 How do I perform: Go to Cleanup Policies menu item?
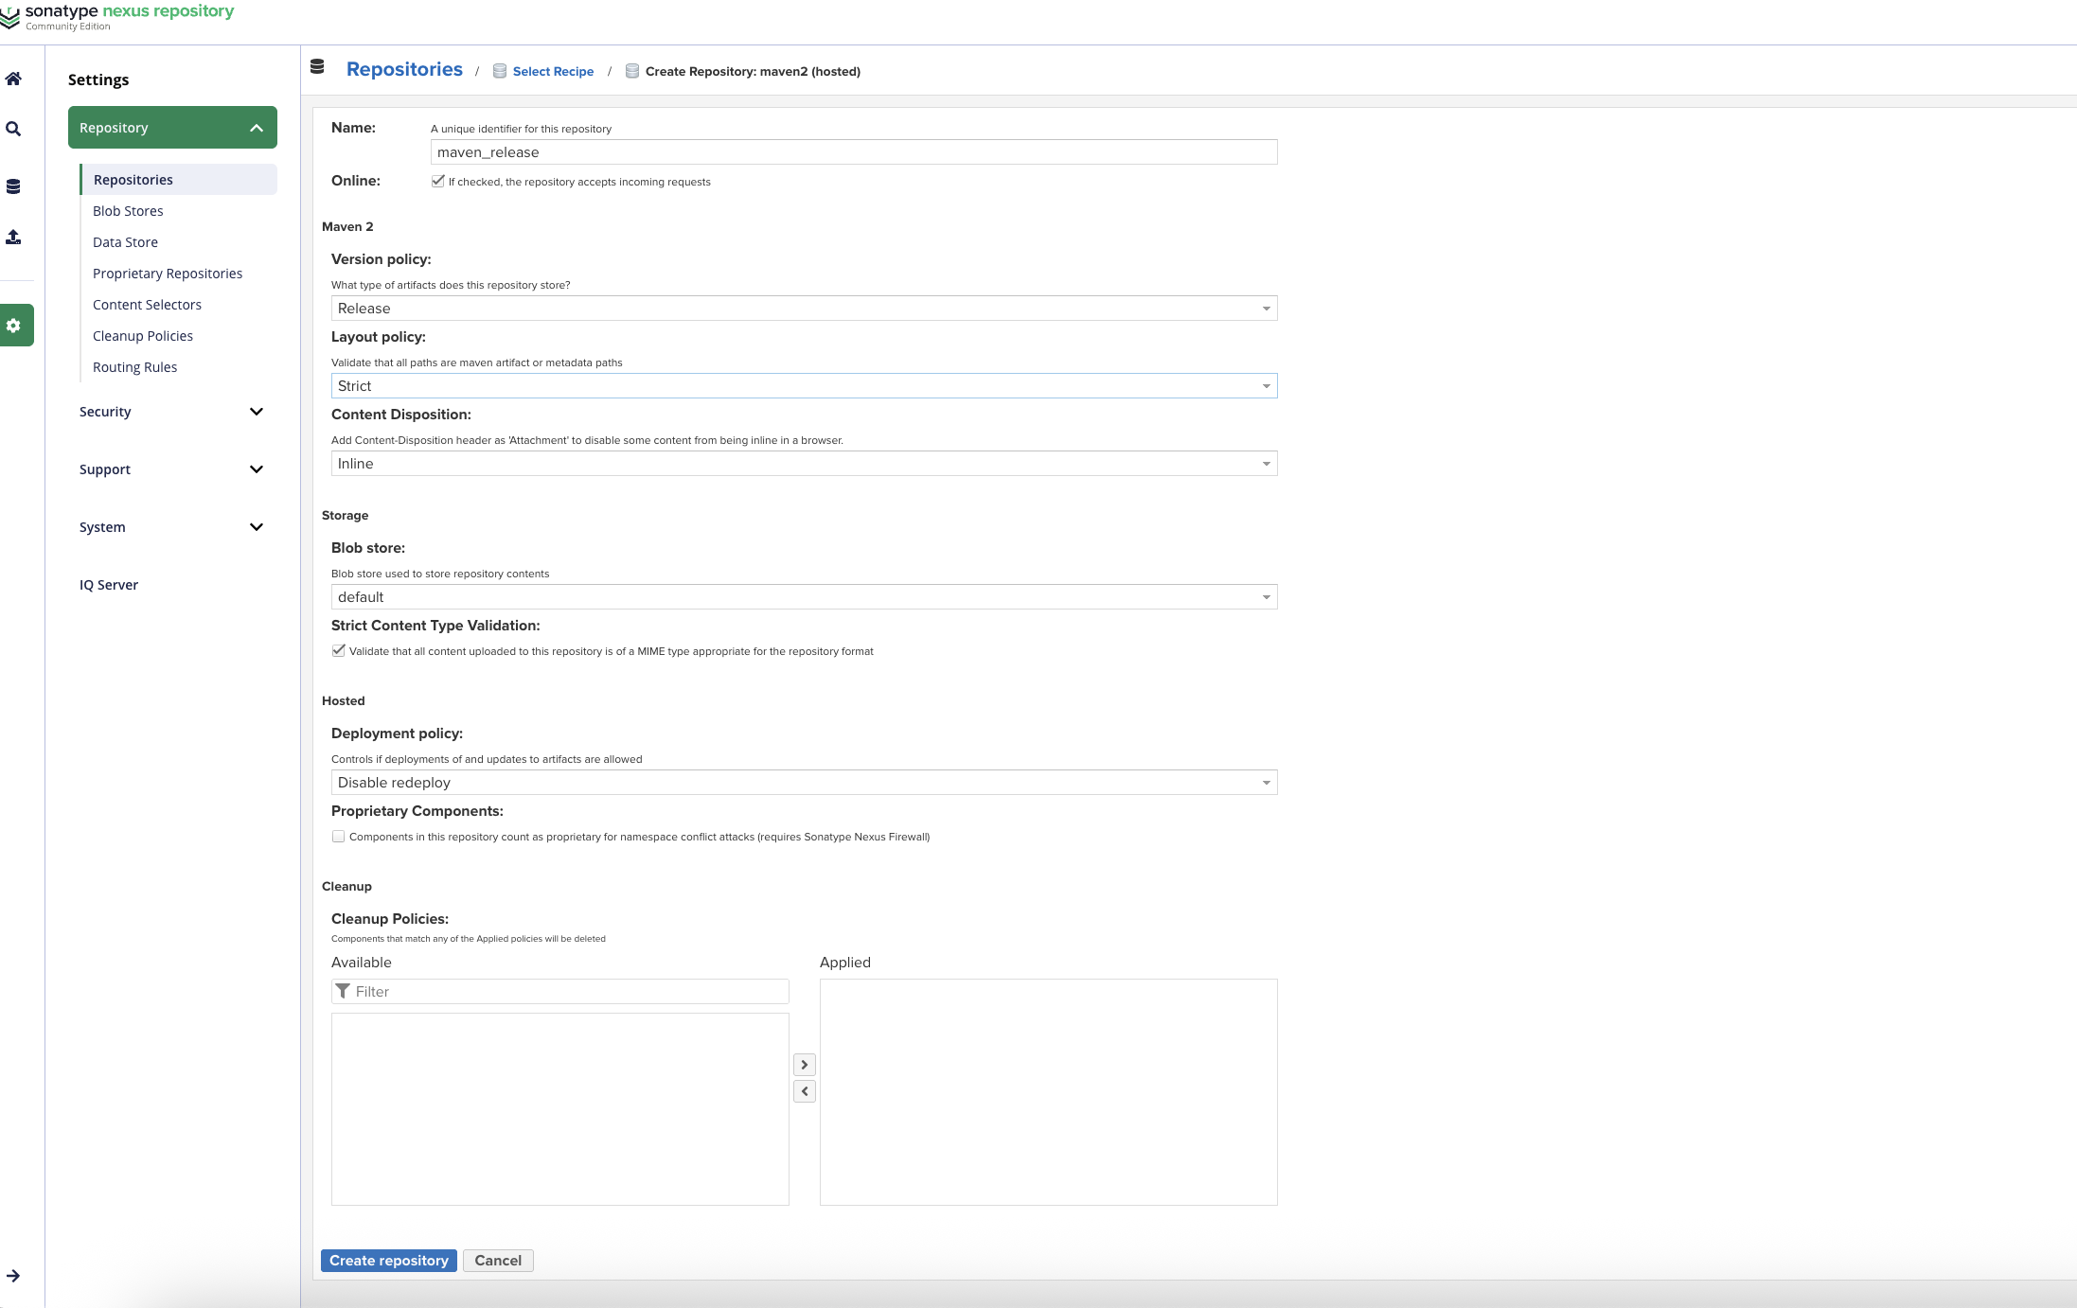[143, 336]
